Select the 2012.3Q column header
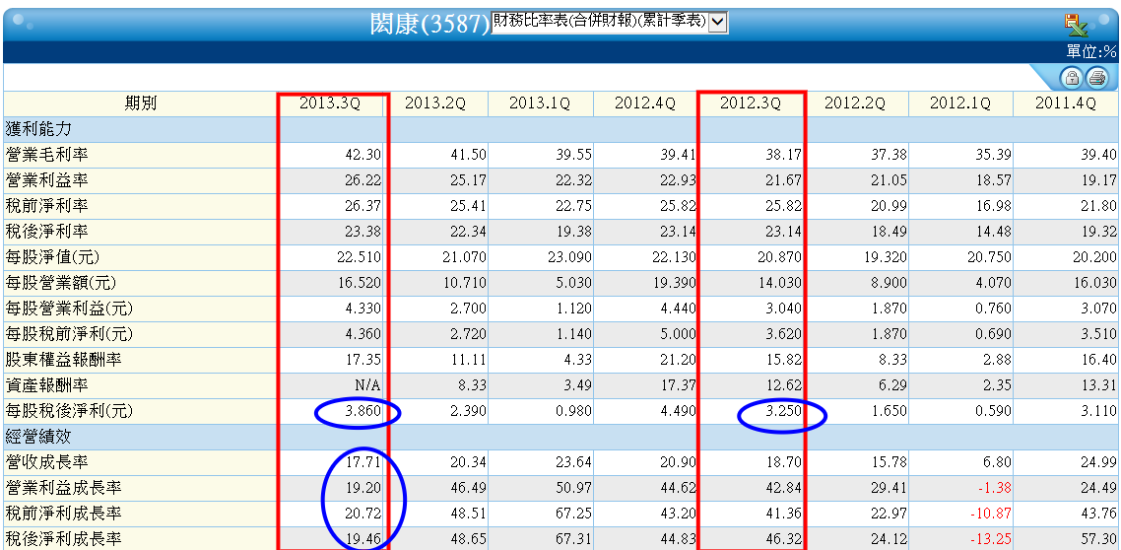Image resolution: width=1121 pixels, height=550 pixels. 751,103
